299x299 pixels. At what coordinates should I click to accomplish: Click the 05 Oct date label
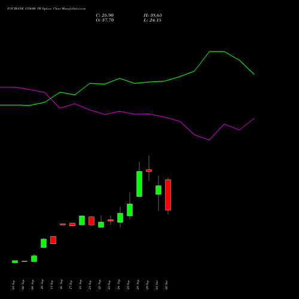[x=166, y=285]
